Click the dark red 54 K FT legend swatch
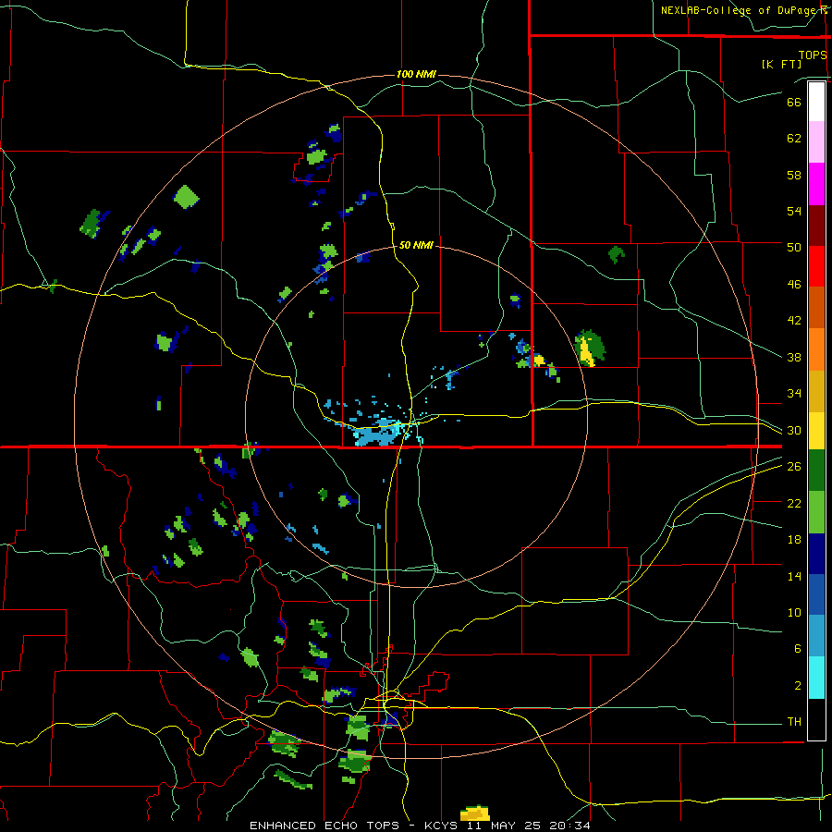832x832 pixels. pos(816,226)
